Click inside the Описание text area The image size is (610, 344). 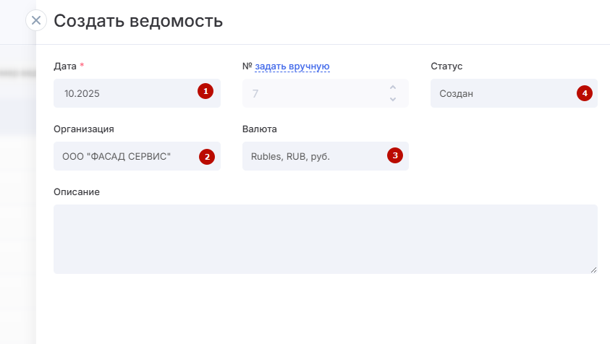325,238
